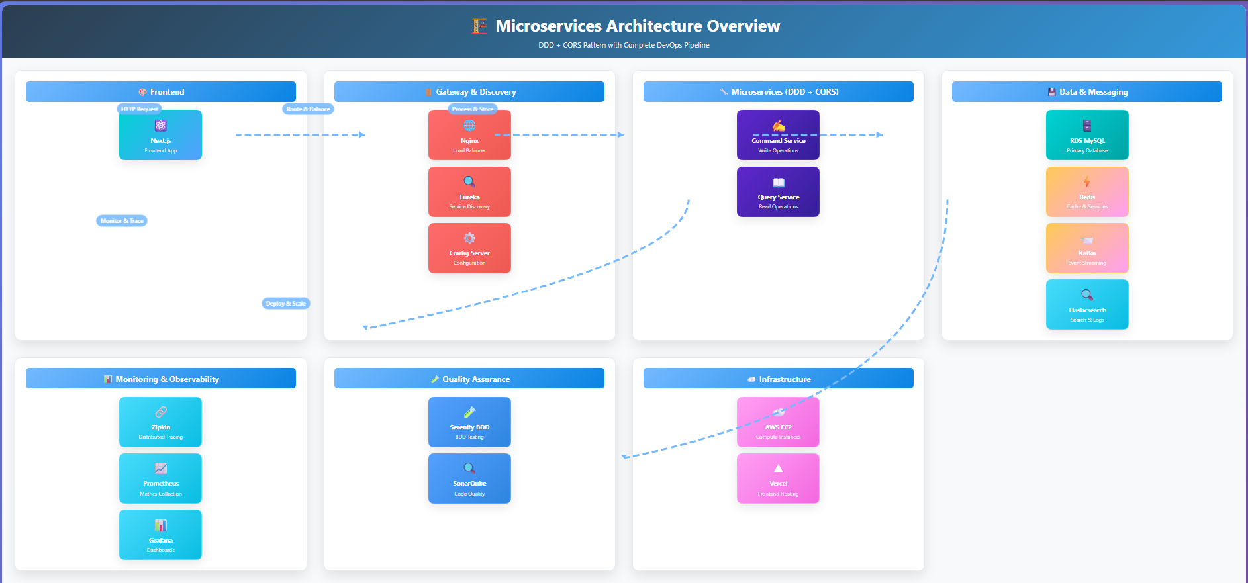Select the Gateway & Discovery section header
The width and height of the screenshot is (1248, 583).
(469, 92)
